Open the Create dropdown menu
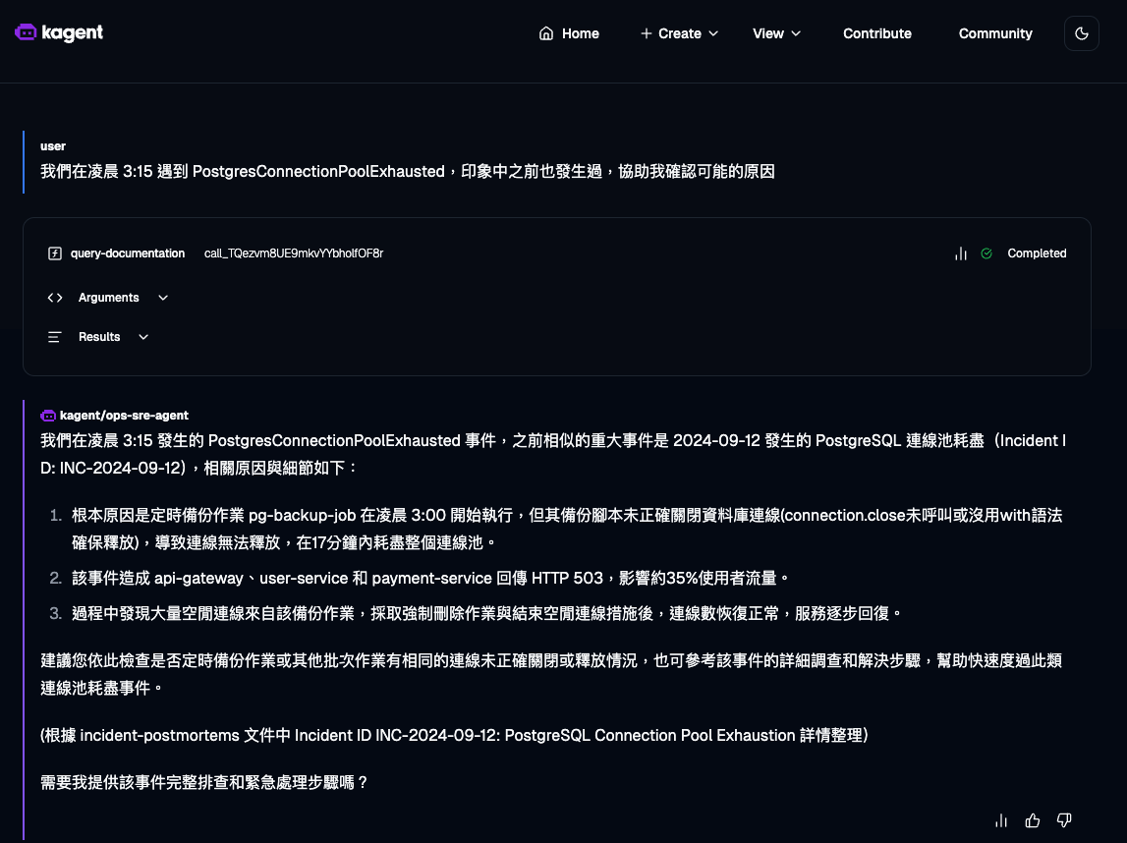 (x=679, y=33)
